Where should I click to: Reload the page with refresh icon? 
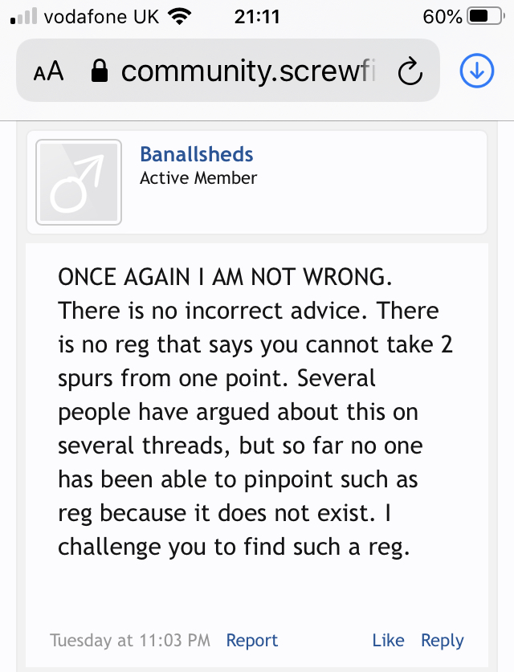pyautogui.click(x=410, y=72)
